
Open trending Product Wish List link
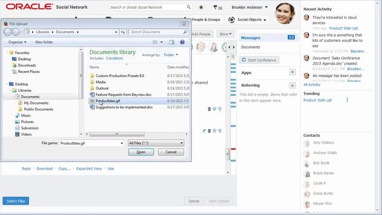[x=318, y=100]
